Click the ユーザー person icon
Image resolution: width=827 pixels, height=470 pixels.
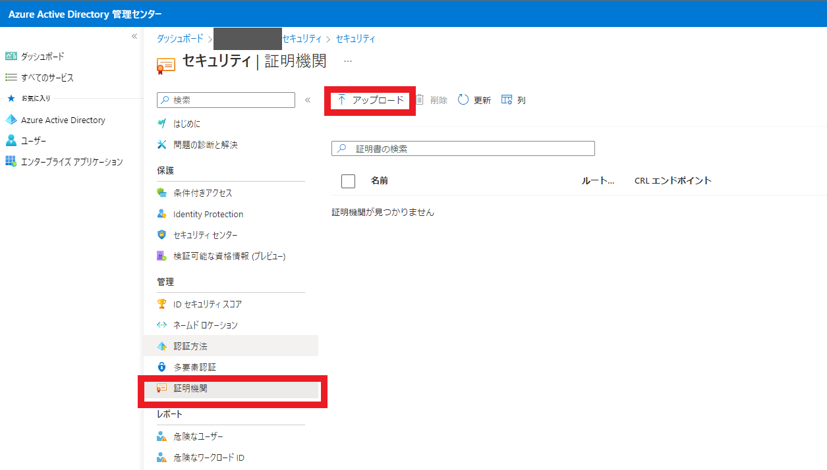11,140
